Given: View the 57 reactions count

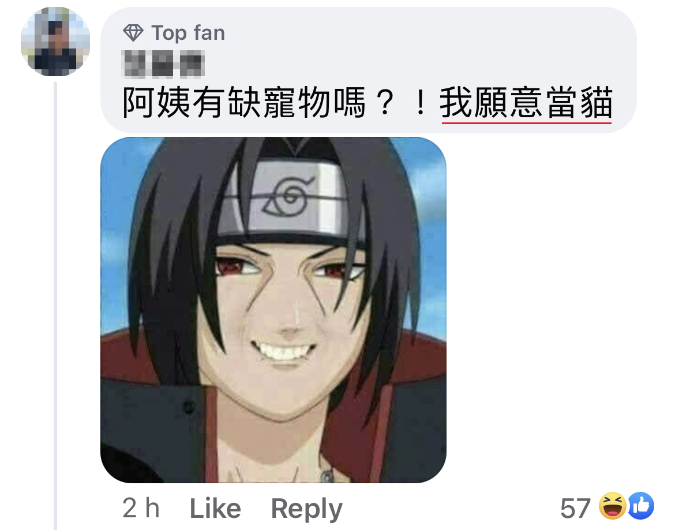Looking at the screenshot, I should [x=575, y=508].
